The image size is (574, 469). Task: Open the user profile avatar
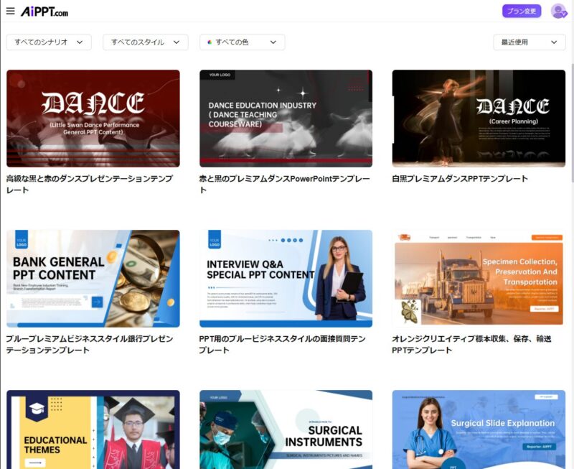(558, 11)
